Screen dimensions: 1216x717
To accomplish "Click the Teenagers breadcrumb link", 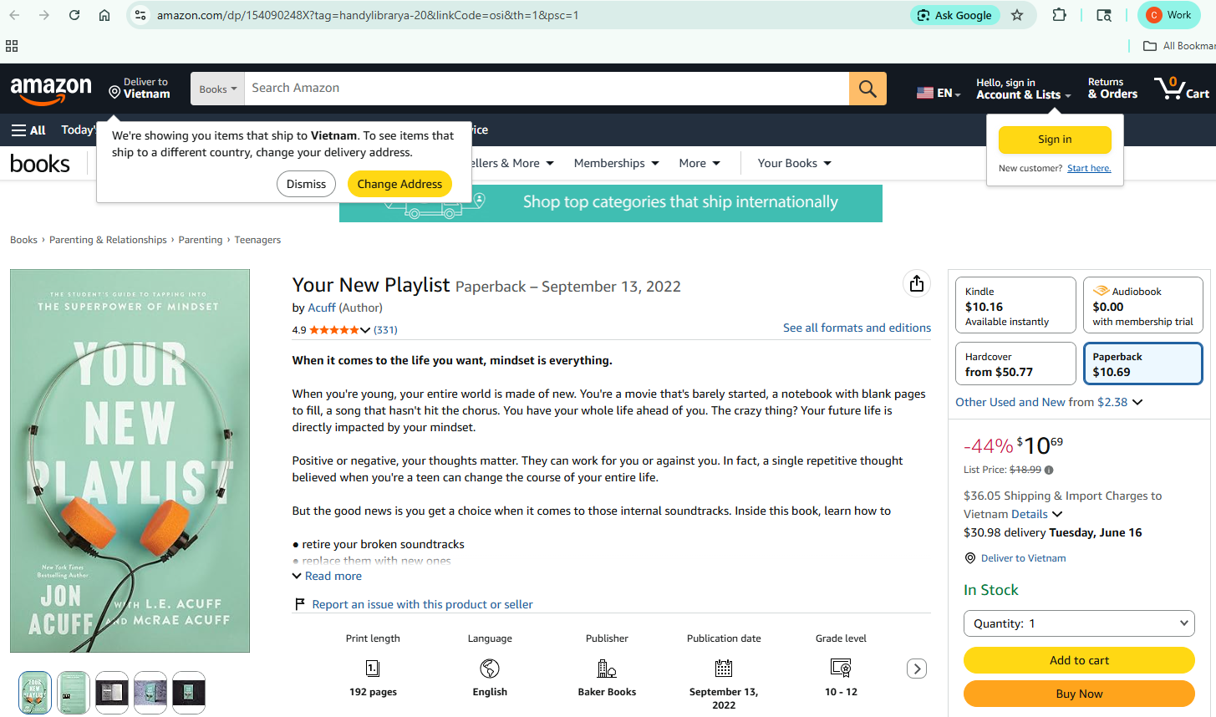I will tap(257, 240).
